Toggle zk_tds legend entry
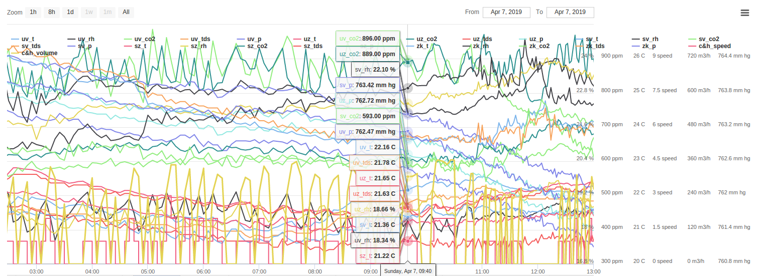763x276 pixels. 590,46
